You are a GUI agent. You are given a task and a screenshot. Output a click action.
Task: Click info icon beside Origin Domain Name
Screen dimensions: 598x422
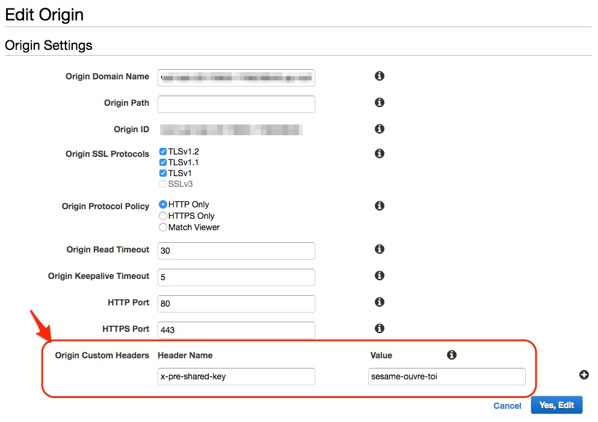[380, 76]
